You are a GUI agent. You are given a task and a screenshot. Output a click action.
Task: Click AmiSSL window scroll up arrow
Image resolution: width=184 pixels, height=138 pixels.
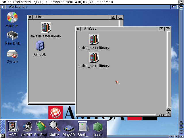[x=169, y=109]
